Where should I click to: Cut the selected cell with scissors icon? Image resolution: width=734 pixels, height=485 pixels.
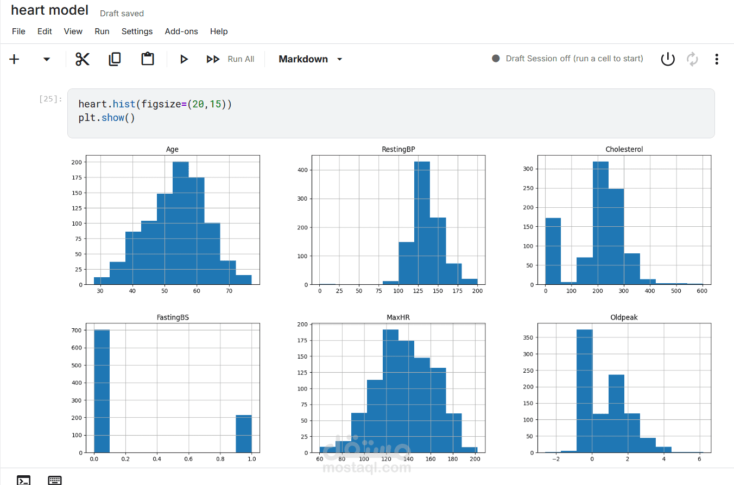pos(83,59)
